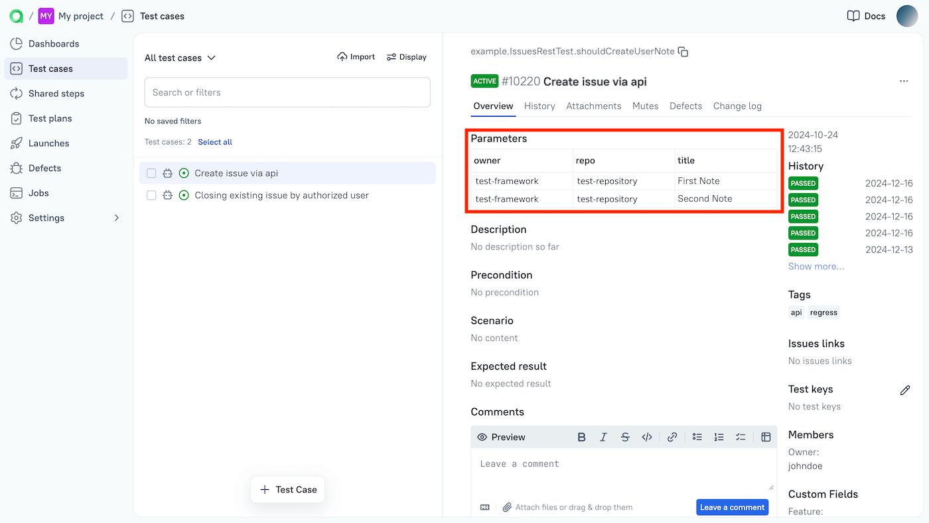Apply bold formatting in the comment editor

click(581, 437)
